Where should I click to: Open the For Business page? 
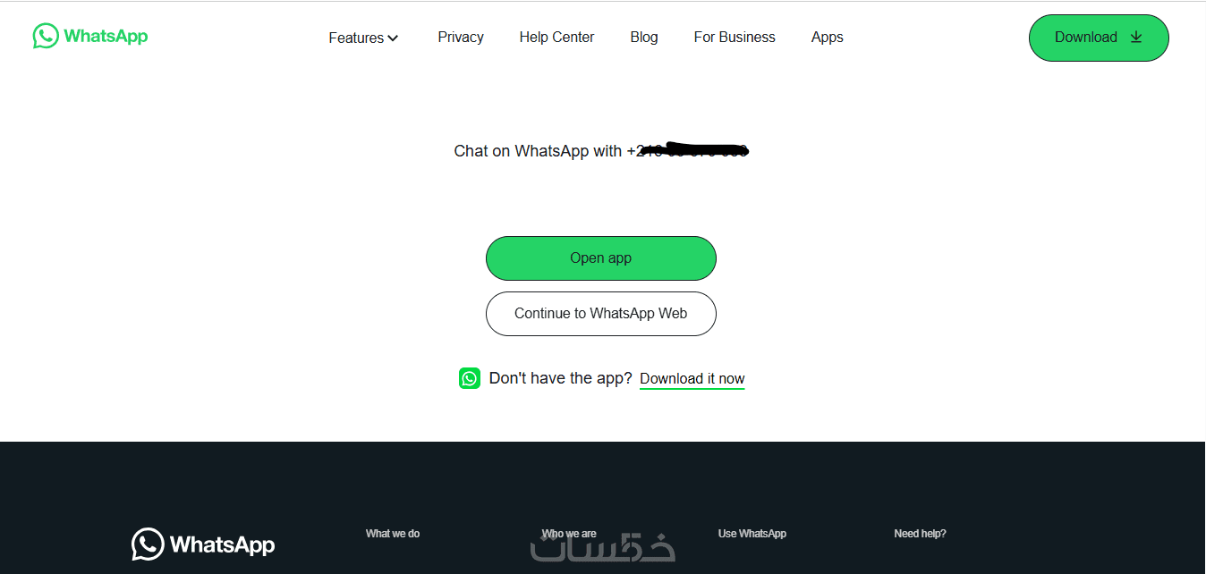[735, 37]
